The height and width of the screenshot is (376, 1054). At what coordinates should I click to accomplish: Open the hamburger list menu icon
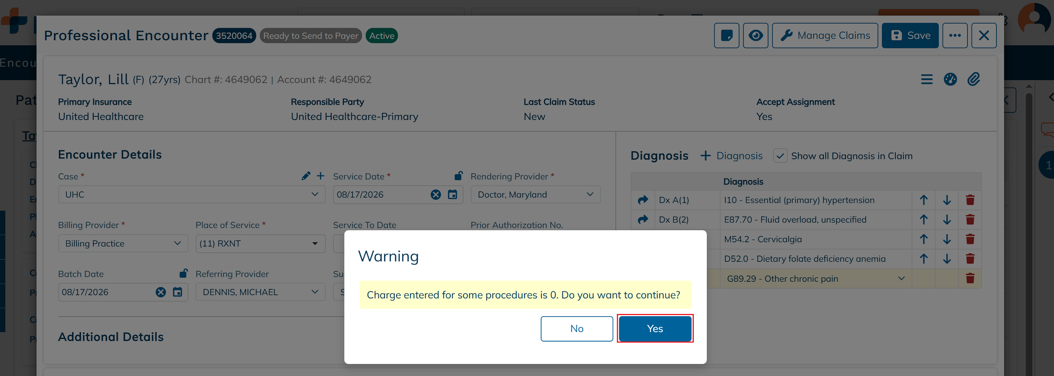pos(927,79)
